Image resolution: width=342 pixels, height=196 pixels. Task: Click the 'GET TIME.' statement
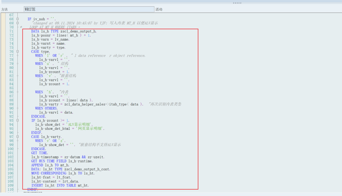tap(40, 153)
